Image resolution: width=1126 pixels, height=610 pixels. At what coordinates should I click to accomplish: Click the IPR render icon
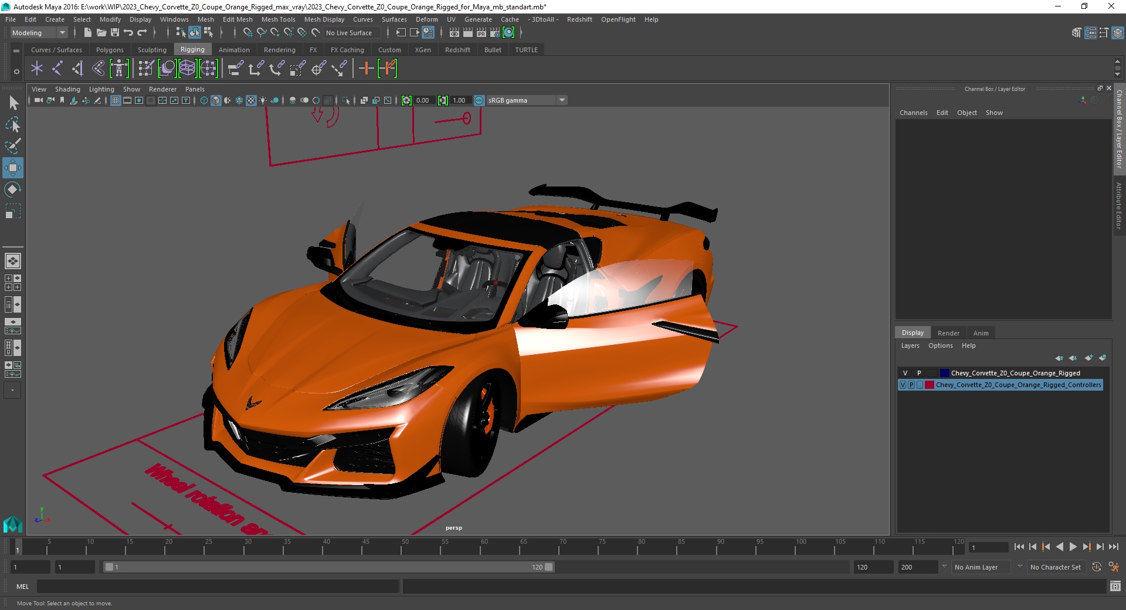tap(481, 33)
